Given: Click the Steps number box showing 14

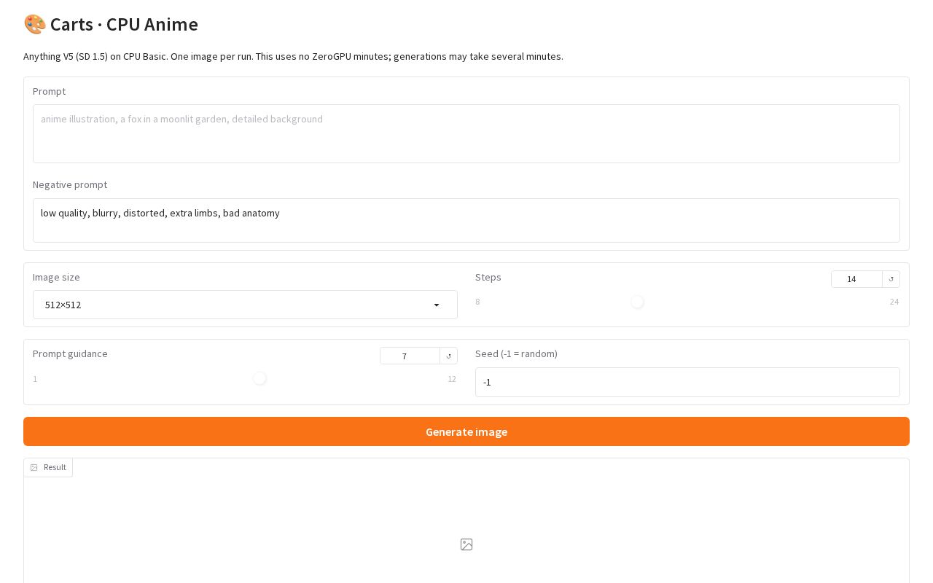Looking at the screenshot, I should pyautogui.click(x=856, y=279).
